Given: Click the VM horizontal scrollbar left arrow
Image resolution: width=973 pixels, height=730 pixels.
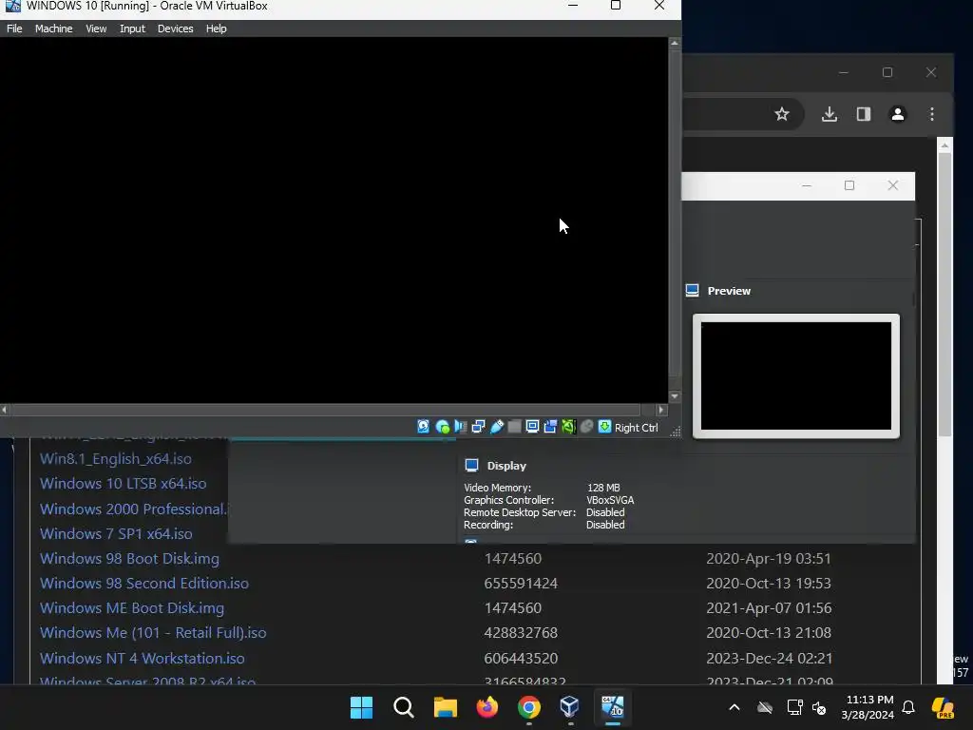Looking at the screenshot, I should click(5, 410).
